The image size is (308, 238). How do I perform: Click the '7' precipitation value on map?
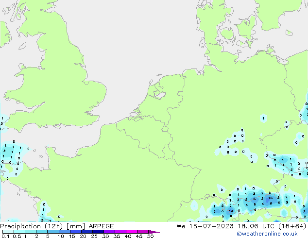304,211
